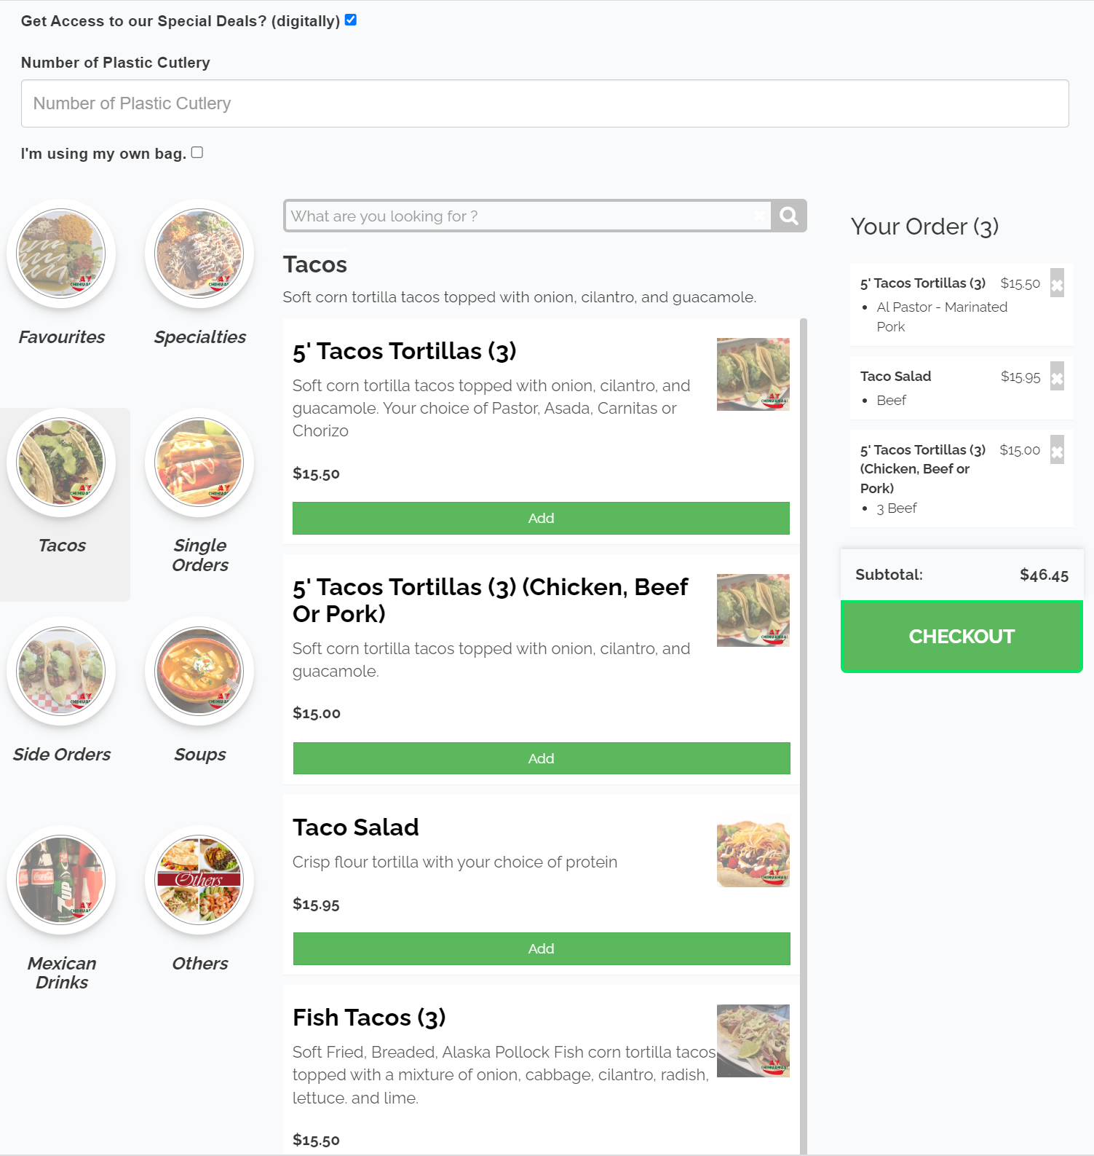Select the Soups category icon
1094x1156 pixels.
tap(199, 671)
